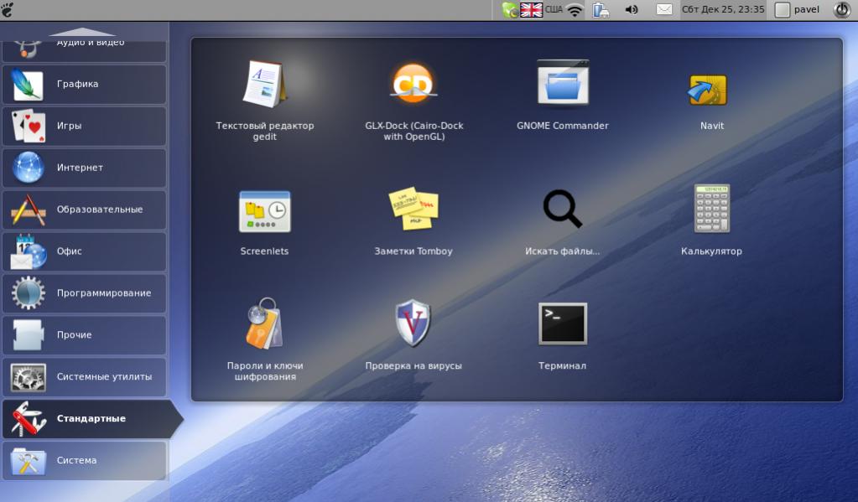The image size is (858, 502).
Task: Open the Терминал terminal application
Action: pos(563,324)
